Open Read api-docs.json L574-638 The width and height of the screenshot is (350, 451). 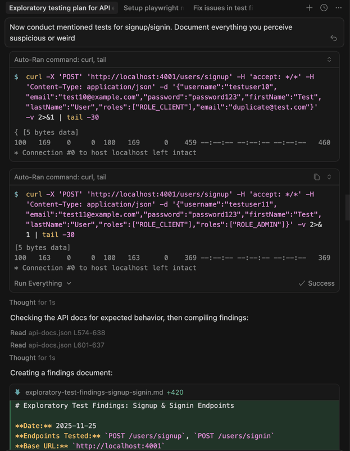click(58, 333)
